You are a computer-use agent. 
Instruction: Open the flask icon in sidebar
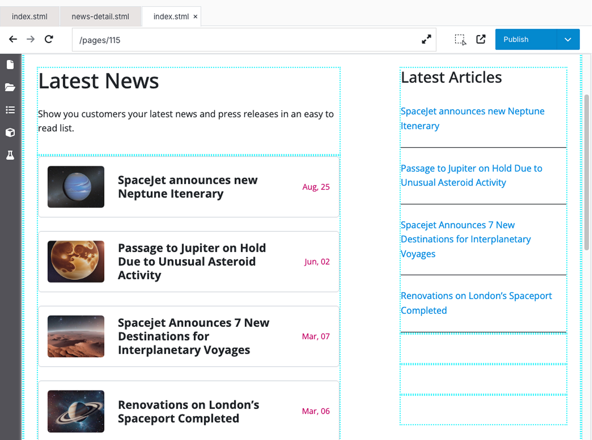point(10,155)
